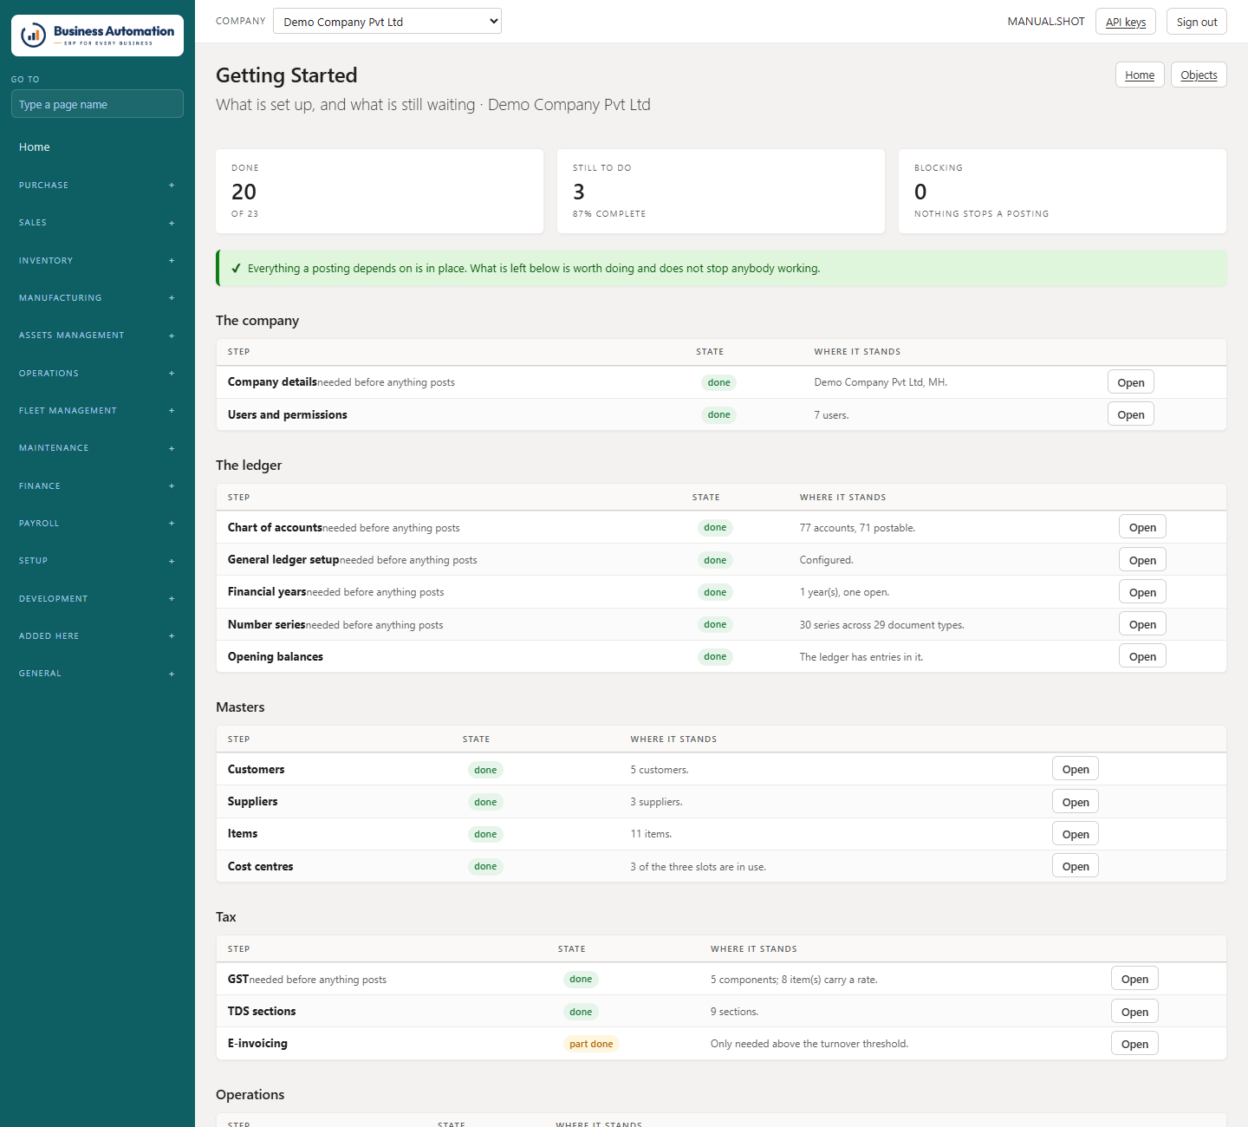Expand the Sales sidebar section

[97, 223]
